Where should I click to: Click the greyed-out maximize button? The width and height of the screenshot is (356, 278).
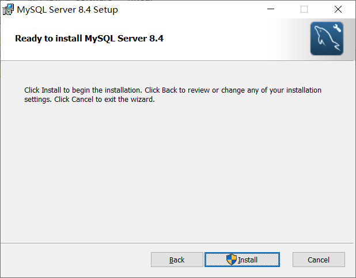click(x=304, y=9)
